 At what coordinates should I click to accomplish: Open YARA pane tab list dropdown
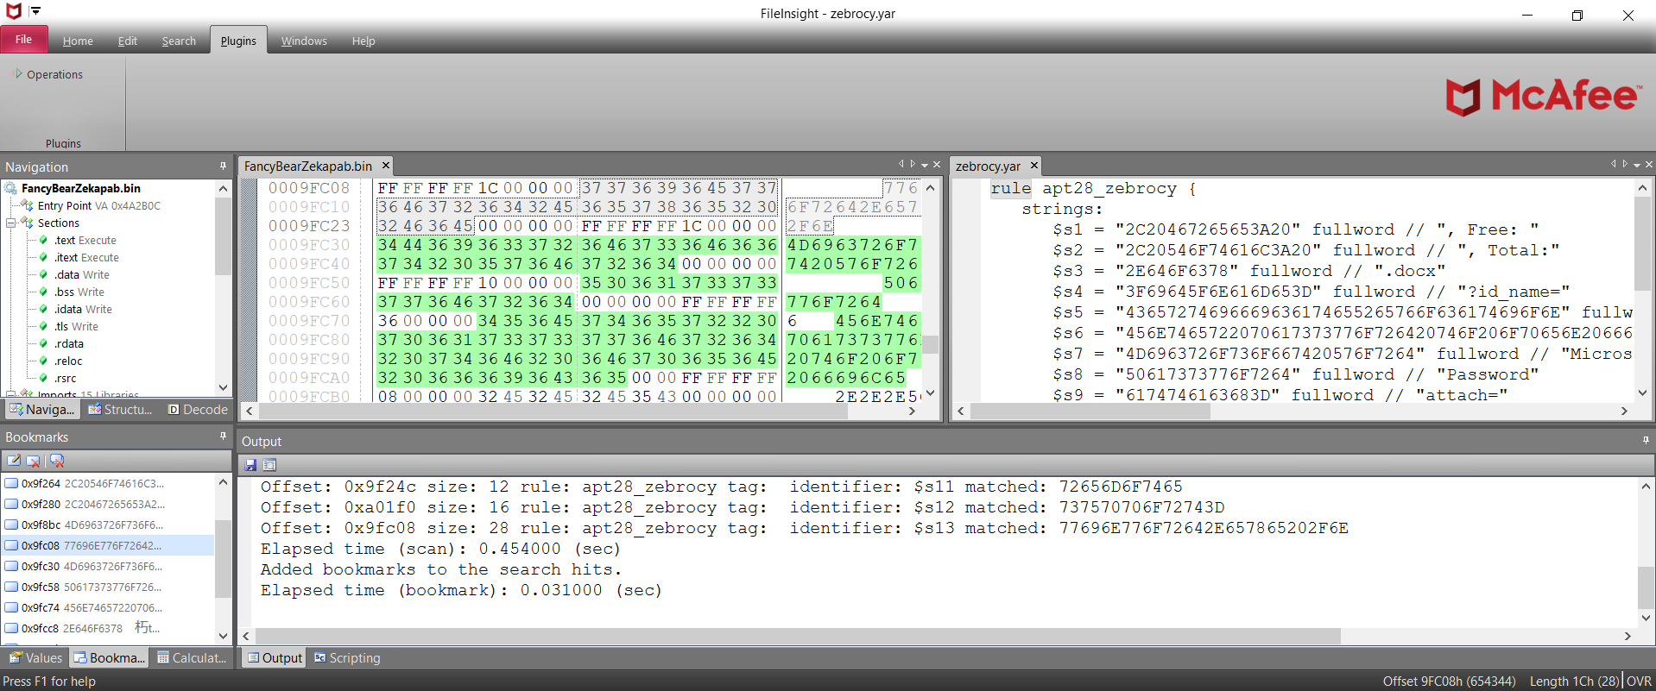click(x=1637, y=165)
